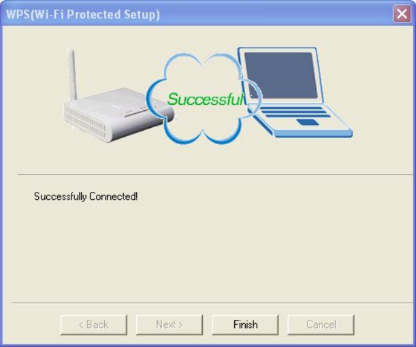Image resolution: width=416 pixels, height=347 pixels.
Task: Click the empty title bar area
Action: tap(276, 14)
